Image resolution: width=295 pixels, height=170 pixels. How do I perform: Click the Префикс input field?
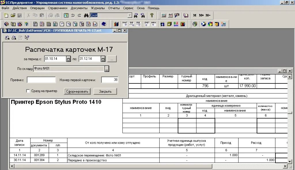[41, 80]
